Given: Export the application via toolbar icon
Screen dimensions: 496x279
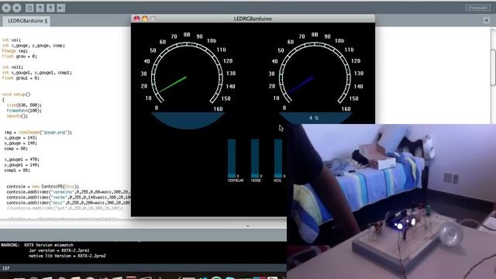Looking at the screenshot, I should click(60, 8).
